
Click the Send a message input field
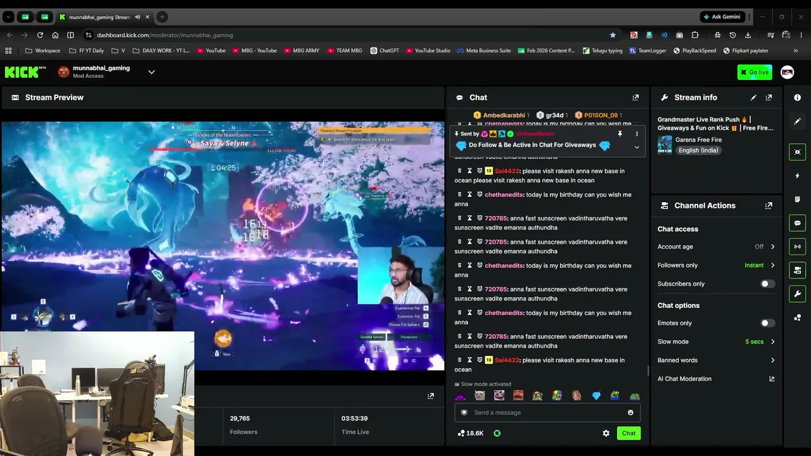point(547,412)
